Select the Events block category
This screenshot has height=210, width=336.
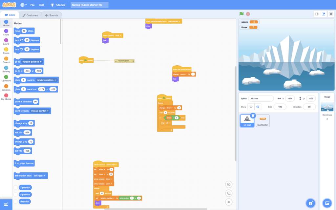click(x=6, y=51)
